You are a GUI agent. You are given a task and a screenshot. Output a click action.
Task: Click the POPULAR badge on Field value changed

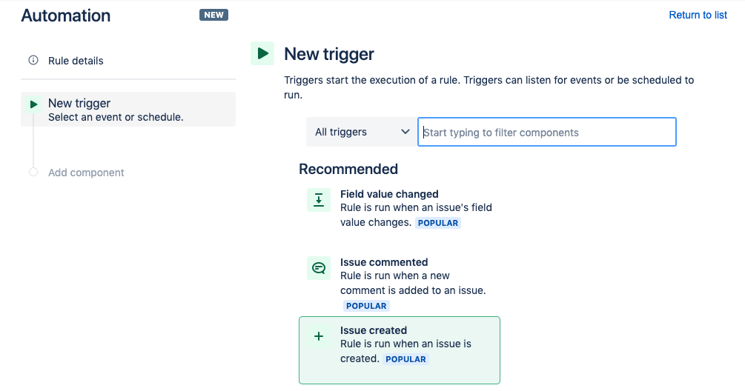(x=438, y=223)
